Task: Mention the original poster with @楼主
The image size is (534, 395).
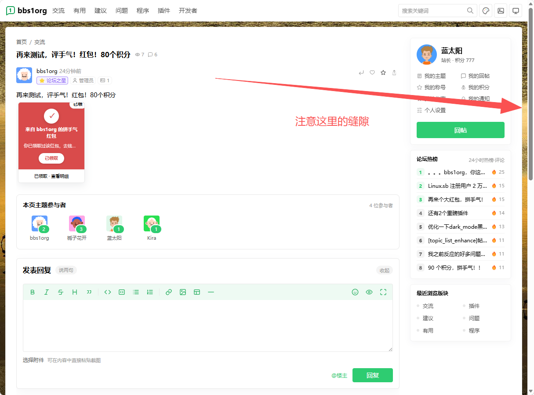Action: (x=339, y=376)
